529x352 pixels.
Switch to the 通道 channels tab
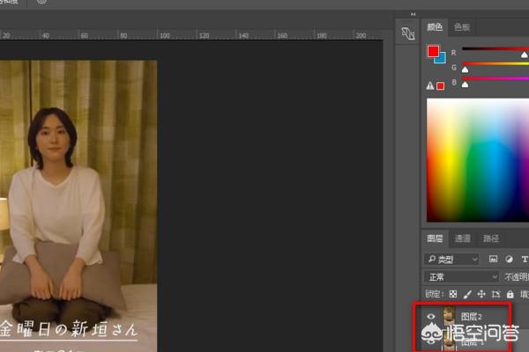(x=463, y=238)
